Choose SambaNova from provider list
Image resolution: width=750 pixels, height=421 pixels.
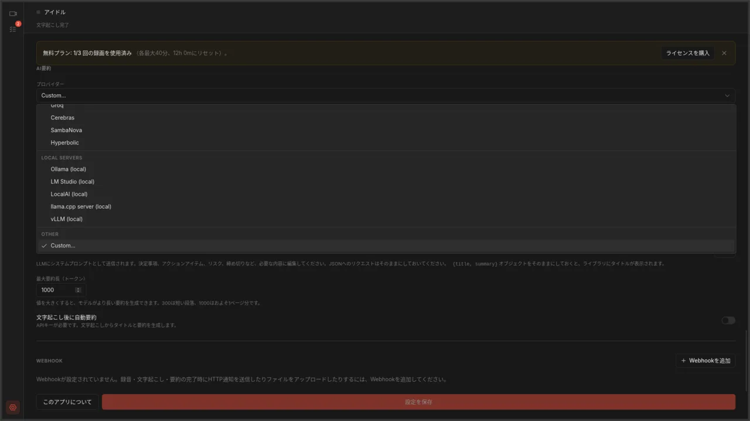point(386,130)
